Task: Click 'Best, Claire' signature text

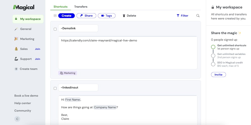Action: [x=65, y=117]
